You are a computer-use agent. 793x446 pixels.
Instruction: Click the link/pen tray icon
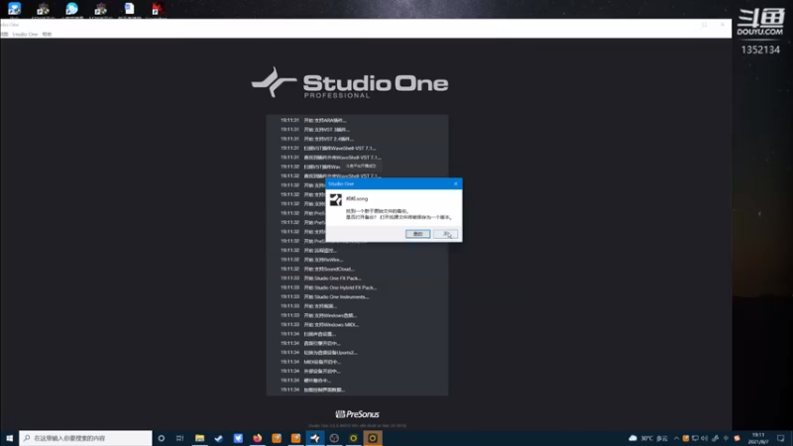coord(715,438)
